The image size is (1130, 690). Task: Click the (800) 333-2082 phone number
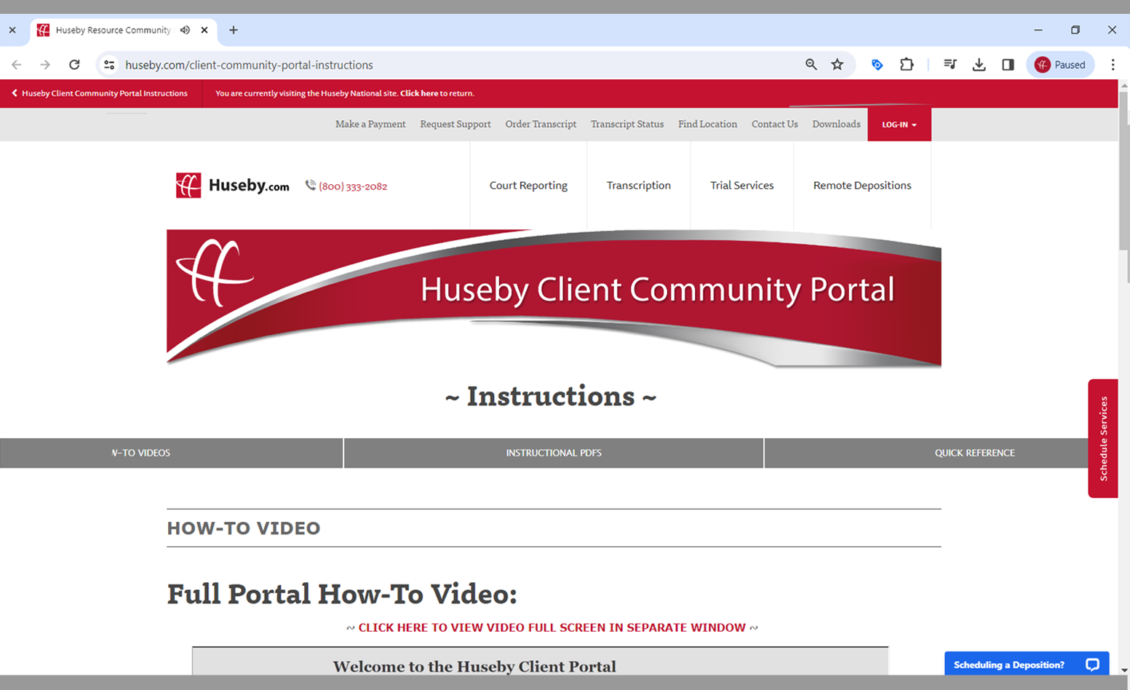[x=353, y=186]
